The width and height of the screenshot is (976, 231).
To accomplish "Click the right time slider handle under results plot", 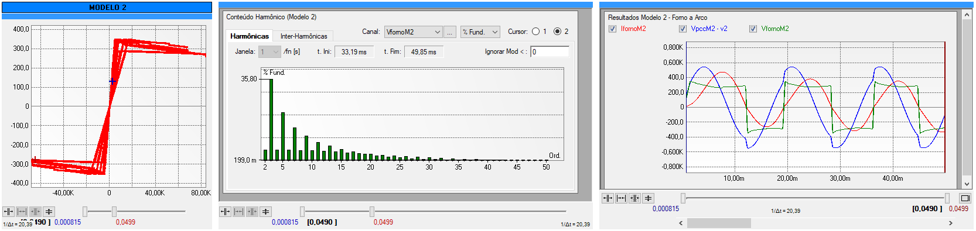I will point(947,198).
